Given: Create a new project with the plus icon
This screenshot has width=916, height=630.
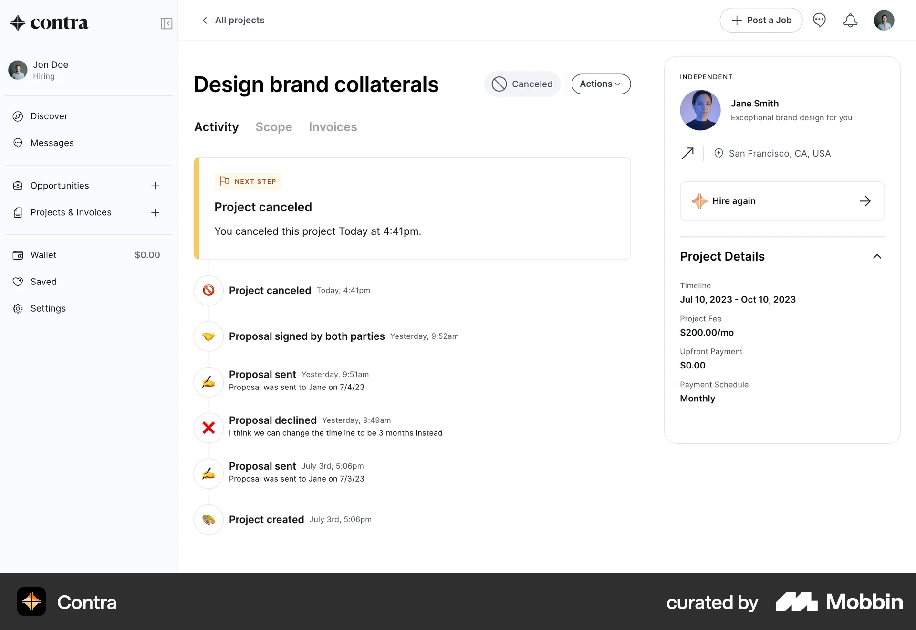Looking at the screenshot, I should pos(156,212).
